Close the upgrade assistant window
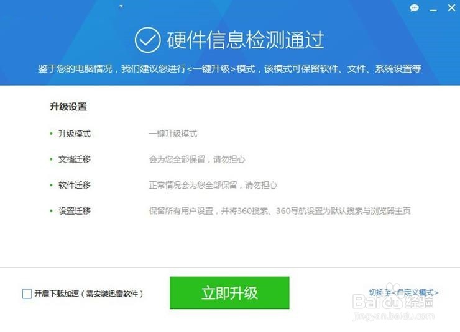 pyautogui.click(x=452, y=8)
